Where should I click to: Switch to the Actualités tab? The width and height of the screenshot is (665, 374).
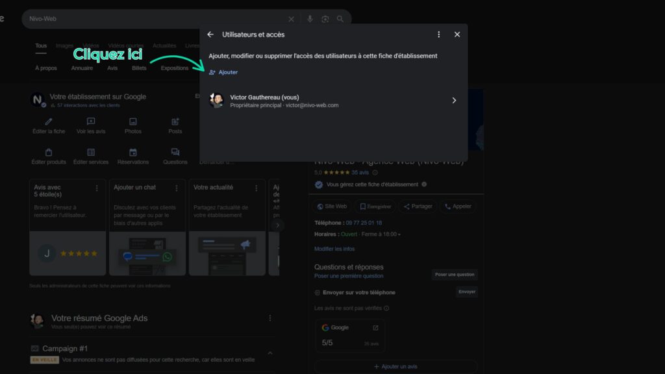click(164, 46)
